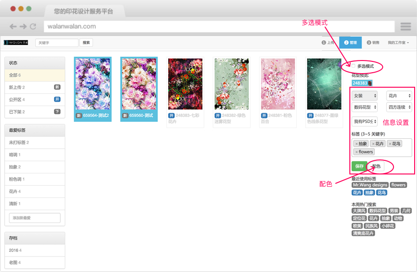Open the browser hamburger menu
The image size is (417, 272).
pyautogui.click(x=405, y=26)
